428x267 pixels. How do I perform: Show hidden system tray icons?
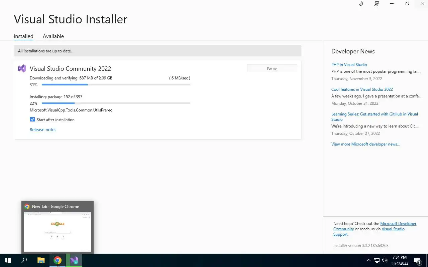tap(369, 260)
